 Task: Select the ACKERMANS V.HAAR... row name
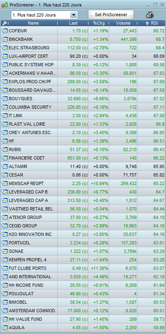click(33, 73)
